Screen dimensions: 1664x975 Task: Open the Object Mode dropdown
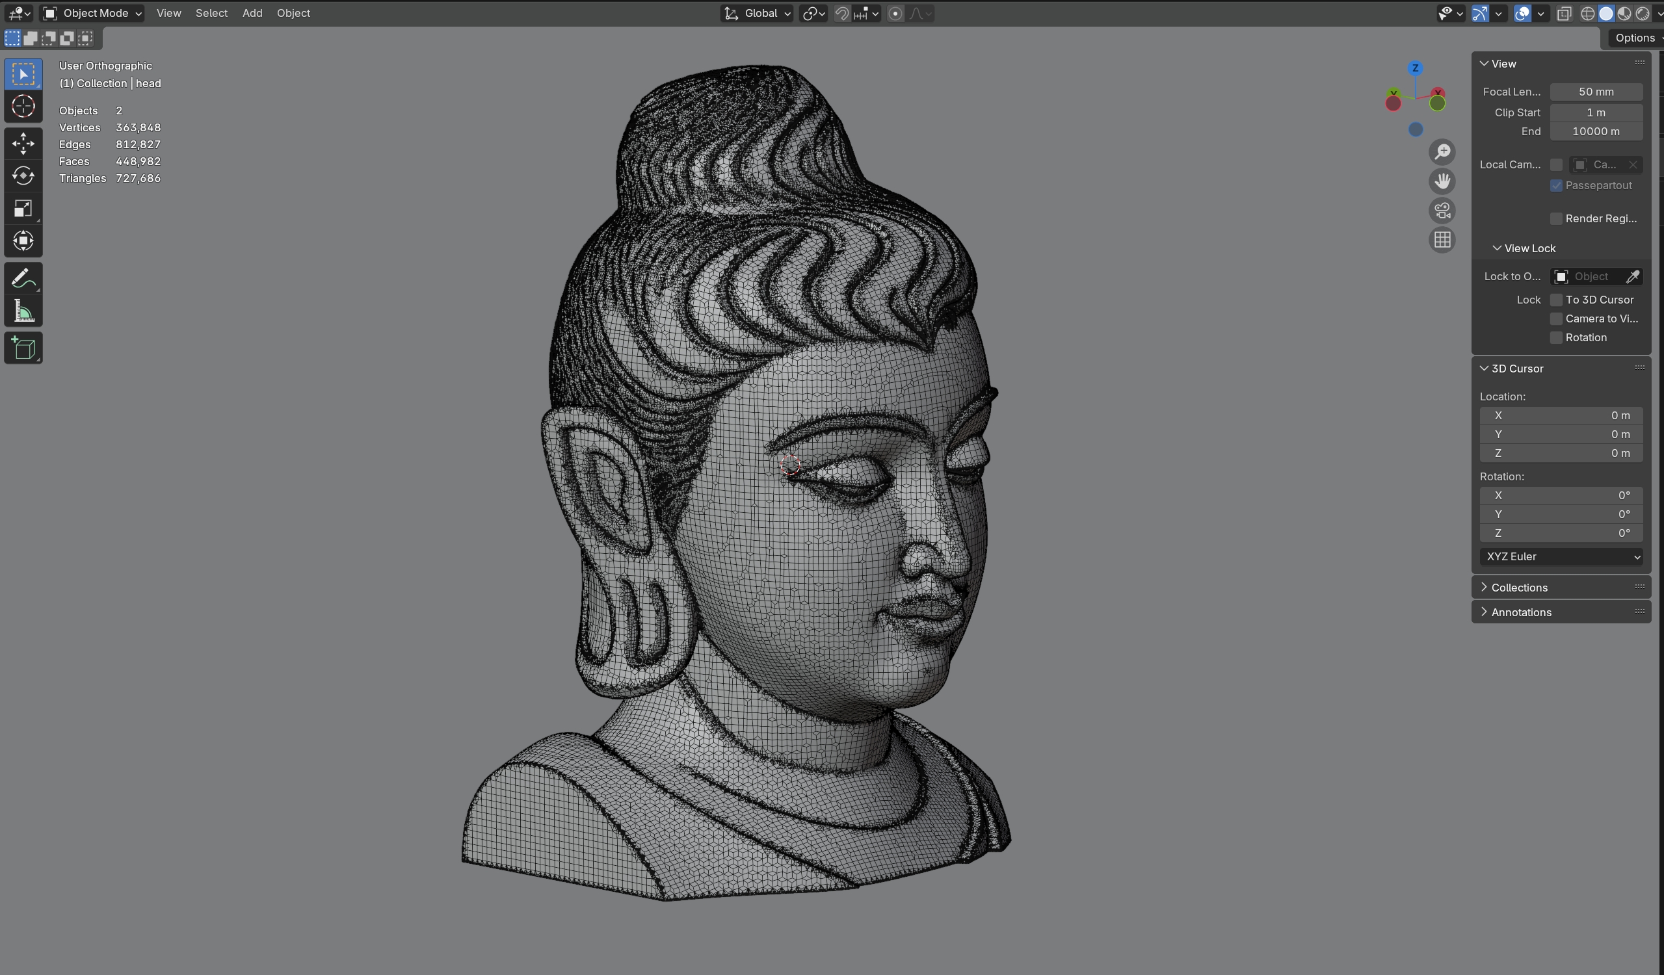[x=92, y=13]
